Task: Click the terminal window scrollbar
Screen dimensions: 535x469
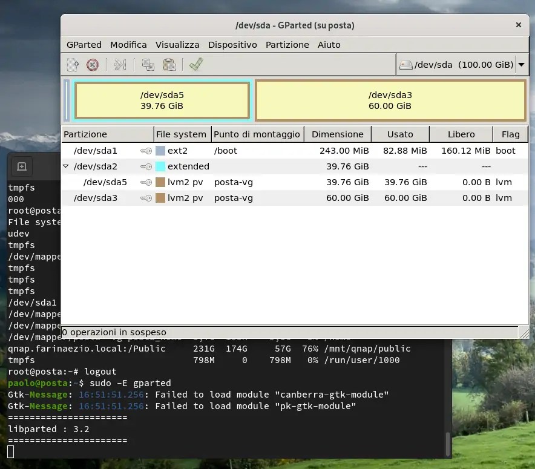Action: point(448,444)
